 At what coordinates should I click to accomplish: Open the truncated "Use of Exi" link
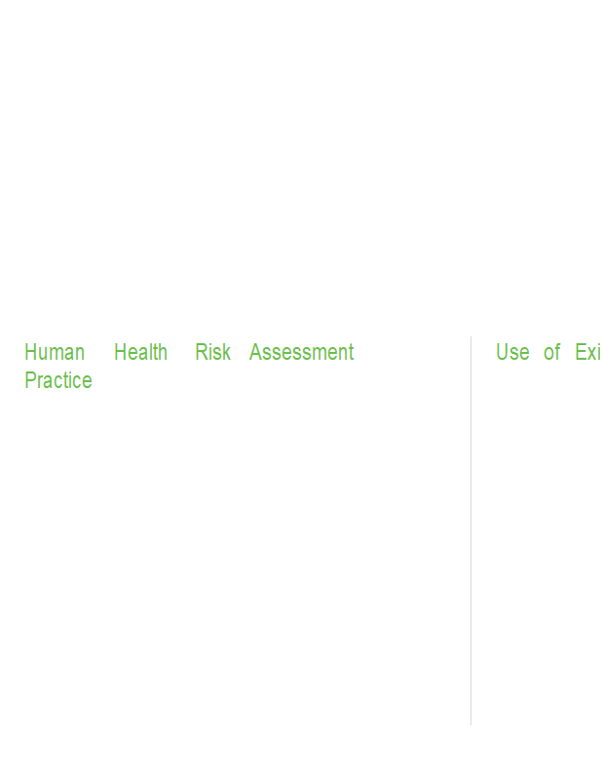pos(547,353)
